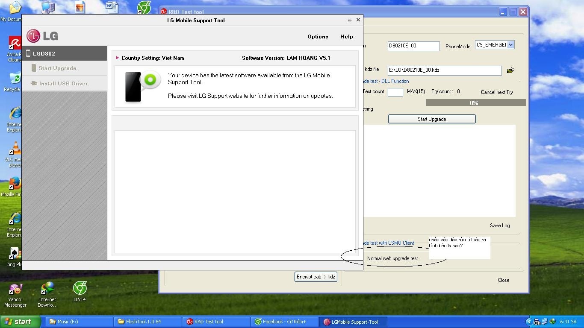Expand the PhoneMode dropdown
Image resolution: width=584 pixels, height=328 pixels.
tap(510, 45)
